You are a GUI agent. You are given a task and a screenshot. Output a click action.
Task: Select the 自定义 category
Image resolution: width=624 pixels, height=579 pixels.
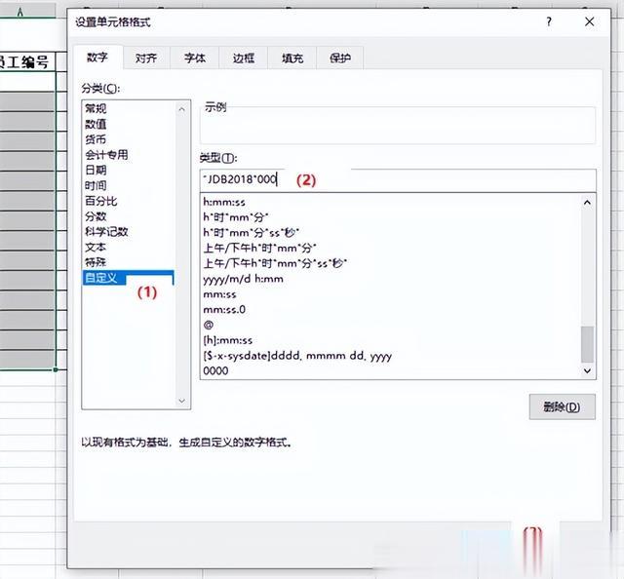tap(128, 278)
